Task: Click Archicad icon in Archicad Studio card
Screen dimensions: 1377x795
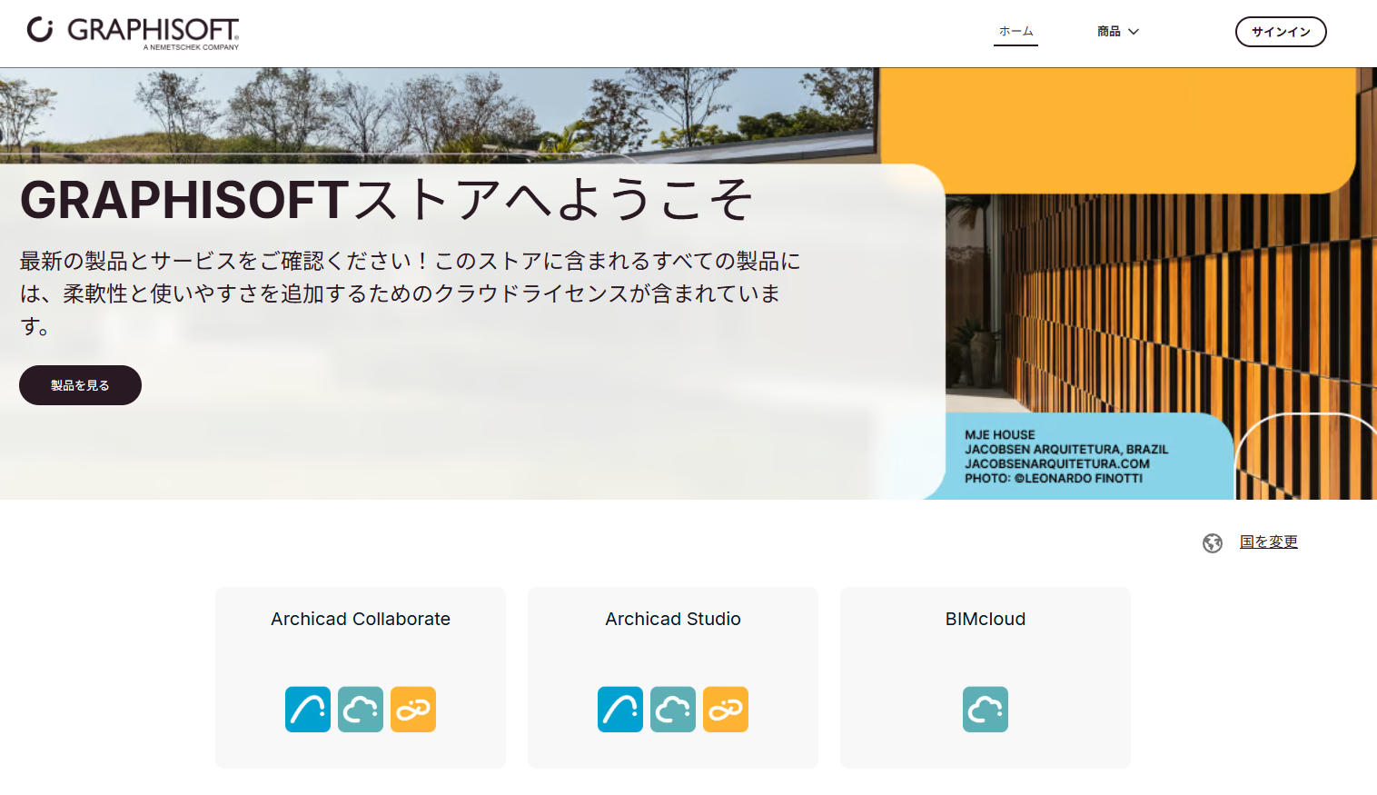Action: [x=620, y=710]
